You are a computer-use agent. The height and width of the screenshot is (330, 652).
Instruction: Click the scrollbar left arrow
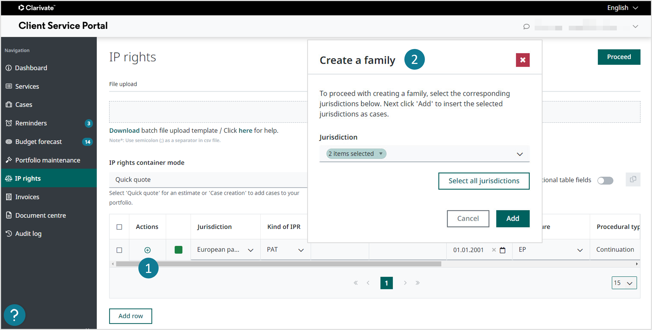coord(113,264)
